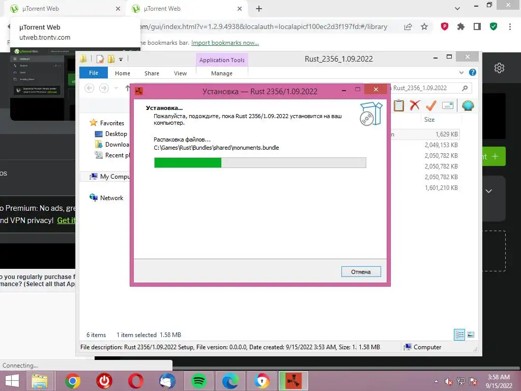521x391 pixels.
Task: Switch Explorer to details view icon
Action: (459, 334)
